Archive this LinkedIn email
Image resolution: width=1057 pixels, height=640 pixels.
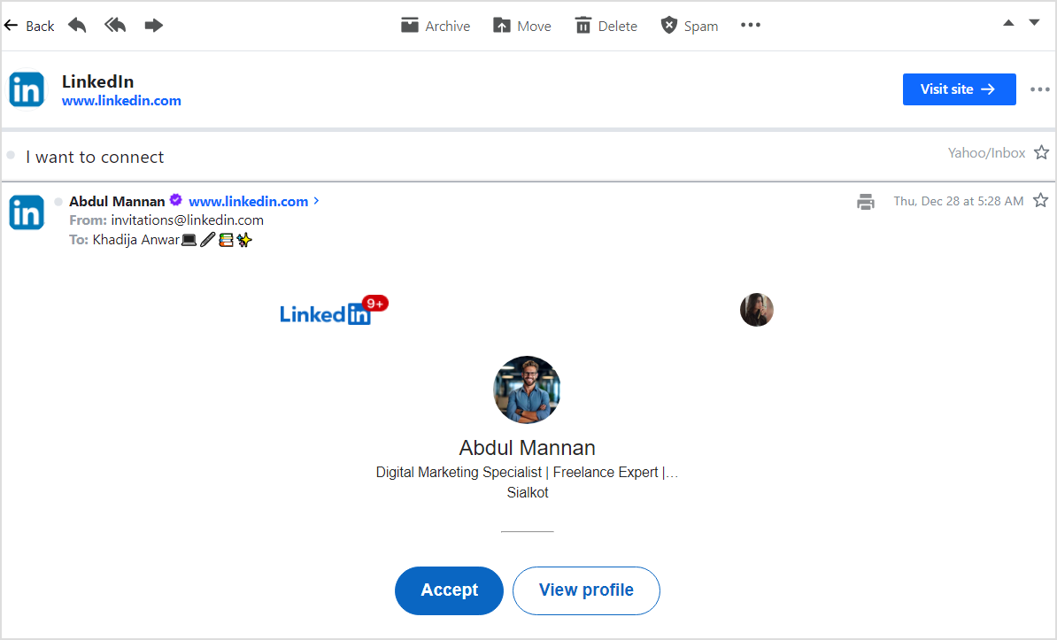coord(436,26)
